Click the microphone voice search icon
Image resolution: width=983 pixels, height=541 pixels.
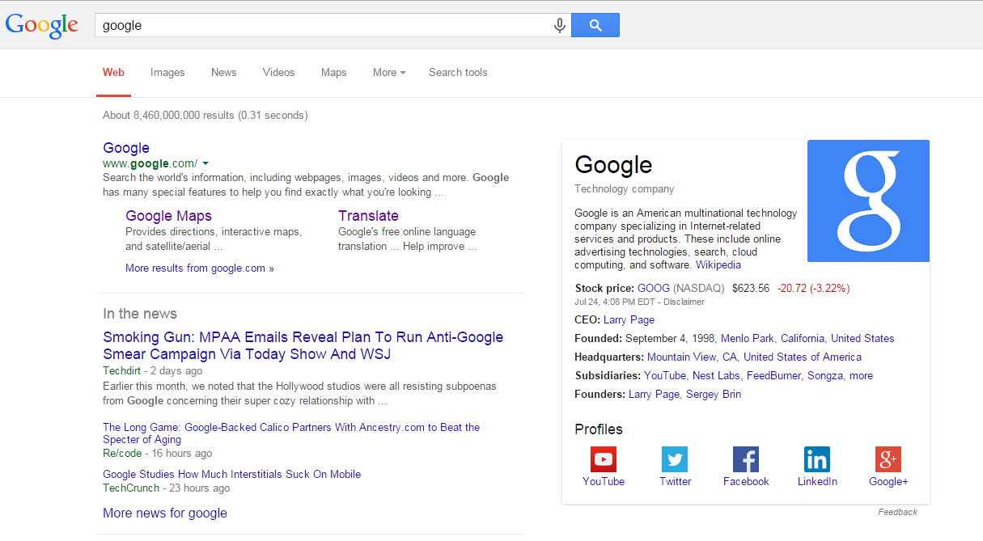coord(559,24)
